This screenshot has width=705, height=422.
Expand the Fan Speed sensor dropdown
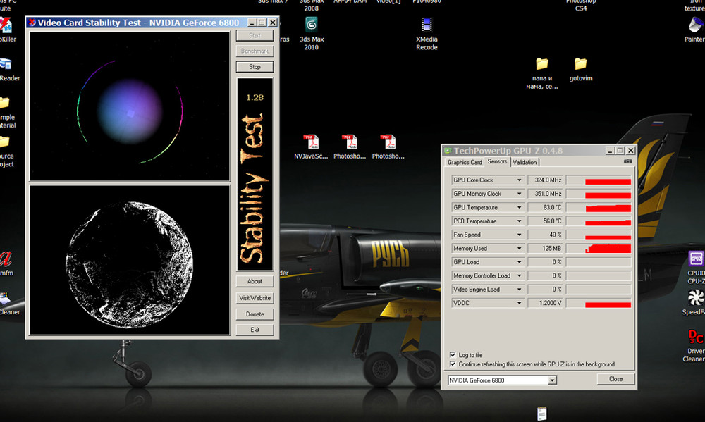tap(520, 235)
